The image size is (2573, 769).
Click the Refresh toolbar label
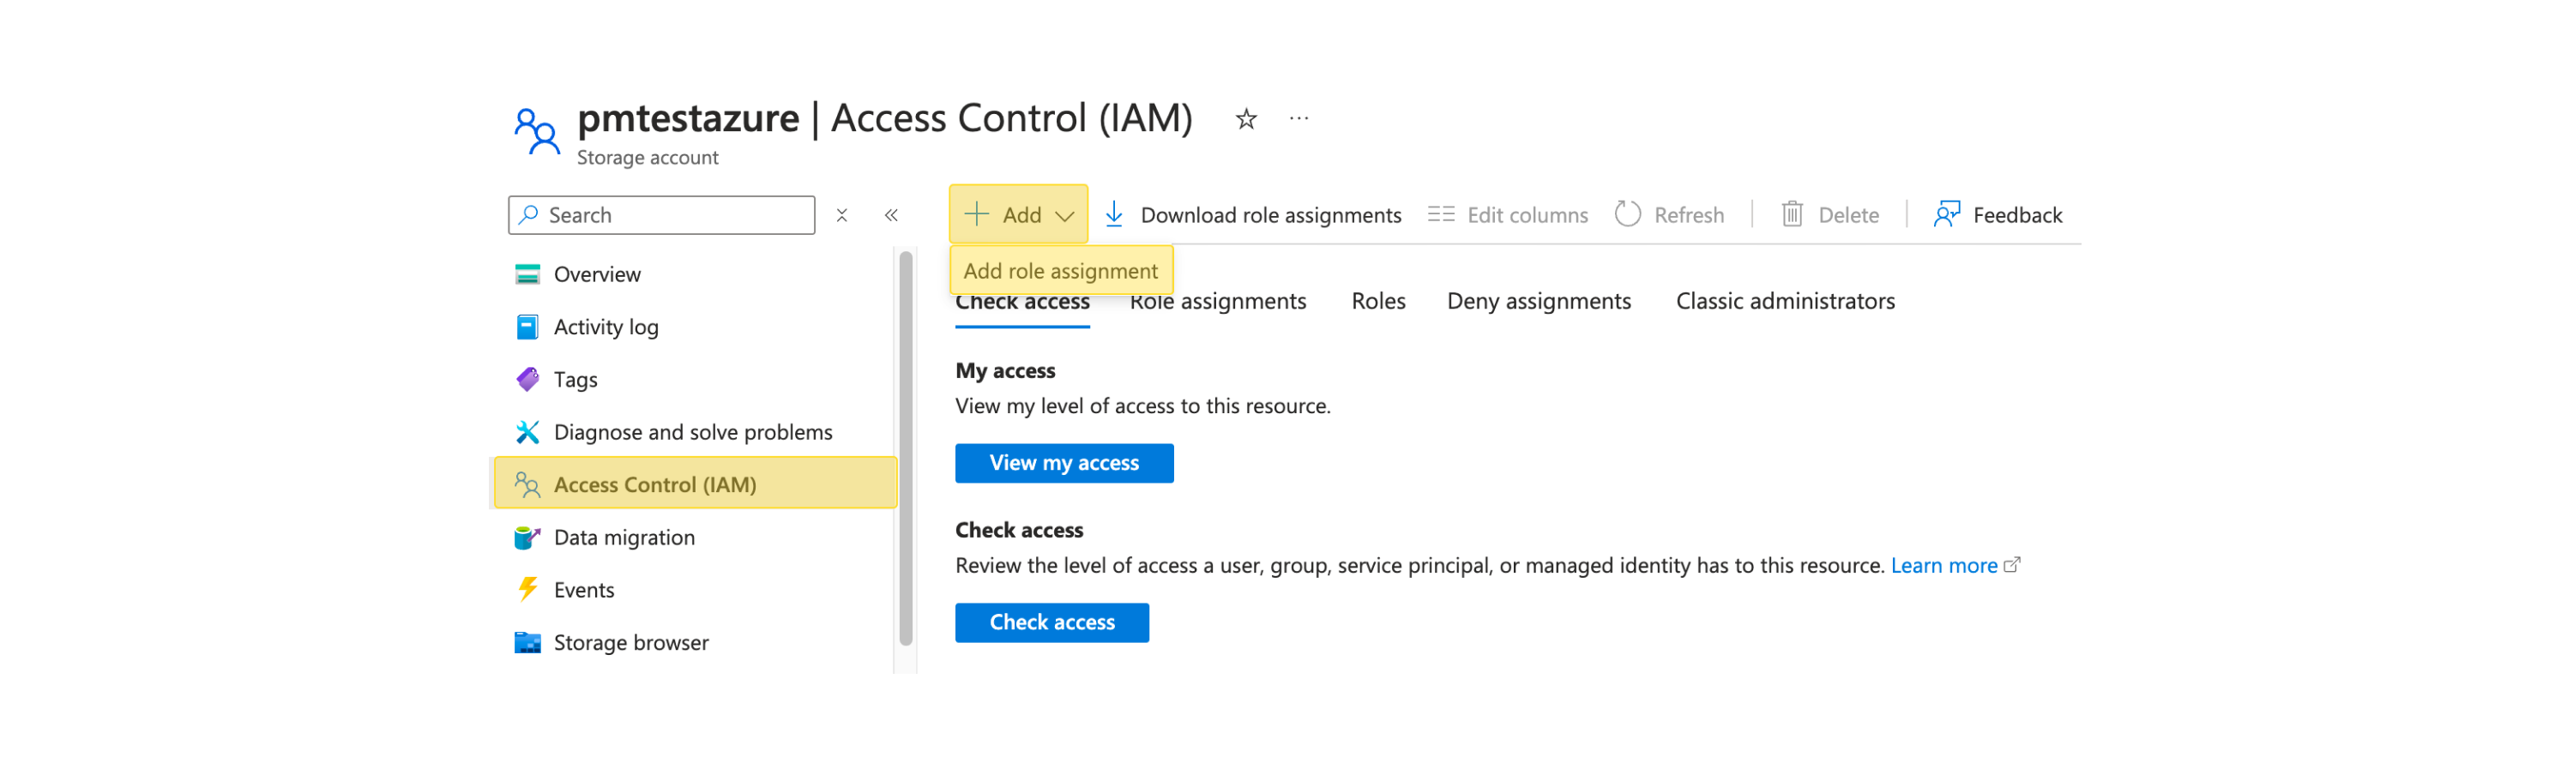[x=1688, y=214]
